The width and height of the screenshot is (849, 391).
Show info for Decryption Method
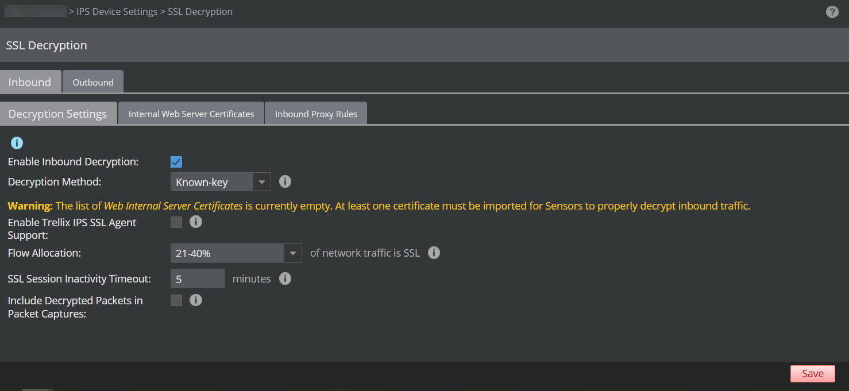pyautogui.click(x=285, y=182)
